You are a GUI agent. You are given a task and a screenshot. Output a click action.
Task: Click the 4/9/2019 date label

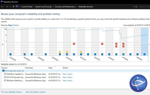[139, 59]
